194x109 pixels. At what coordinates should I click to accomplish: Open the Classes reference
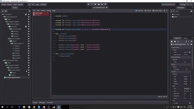tap(148, 11)
